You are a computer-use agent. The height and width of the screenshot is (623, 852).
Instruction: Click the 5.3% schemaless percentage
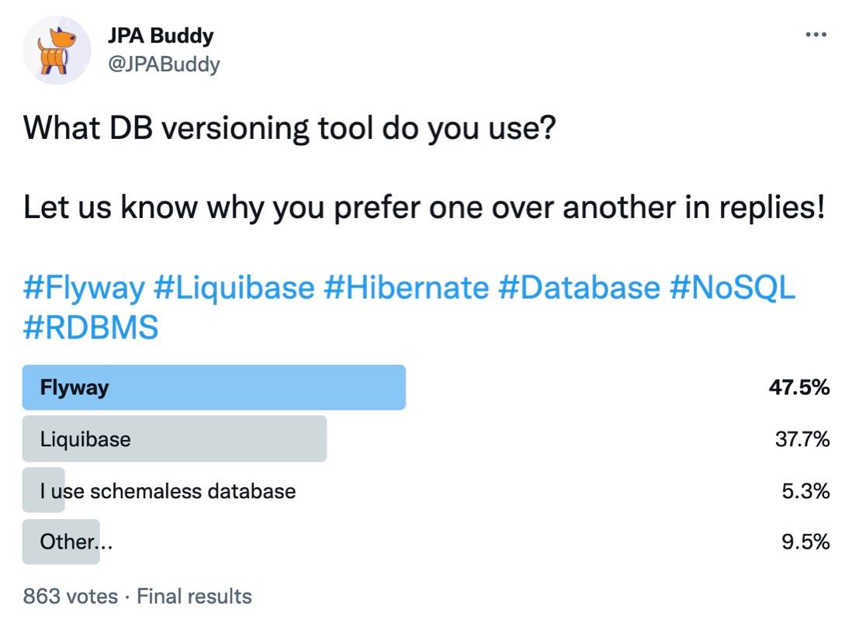click(805, 491)
